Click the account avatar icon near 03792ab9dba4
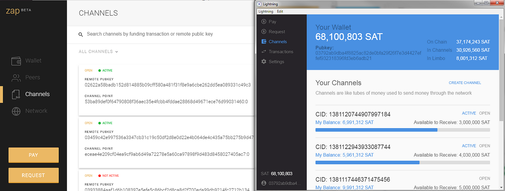This screenshot has height=191, width=505. 264,183
